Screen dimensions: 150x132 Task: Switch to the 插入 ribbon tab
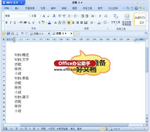point(17,8)
